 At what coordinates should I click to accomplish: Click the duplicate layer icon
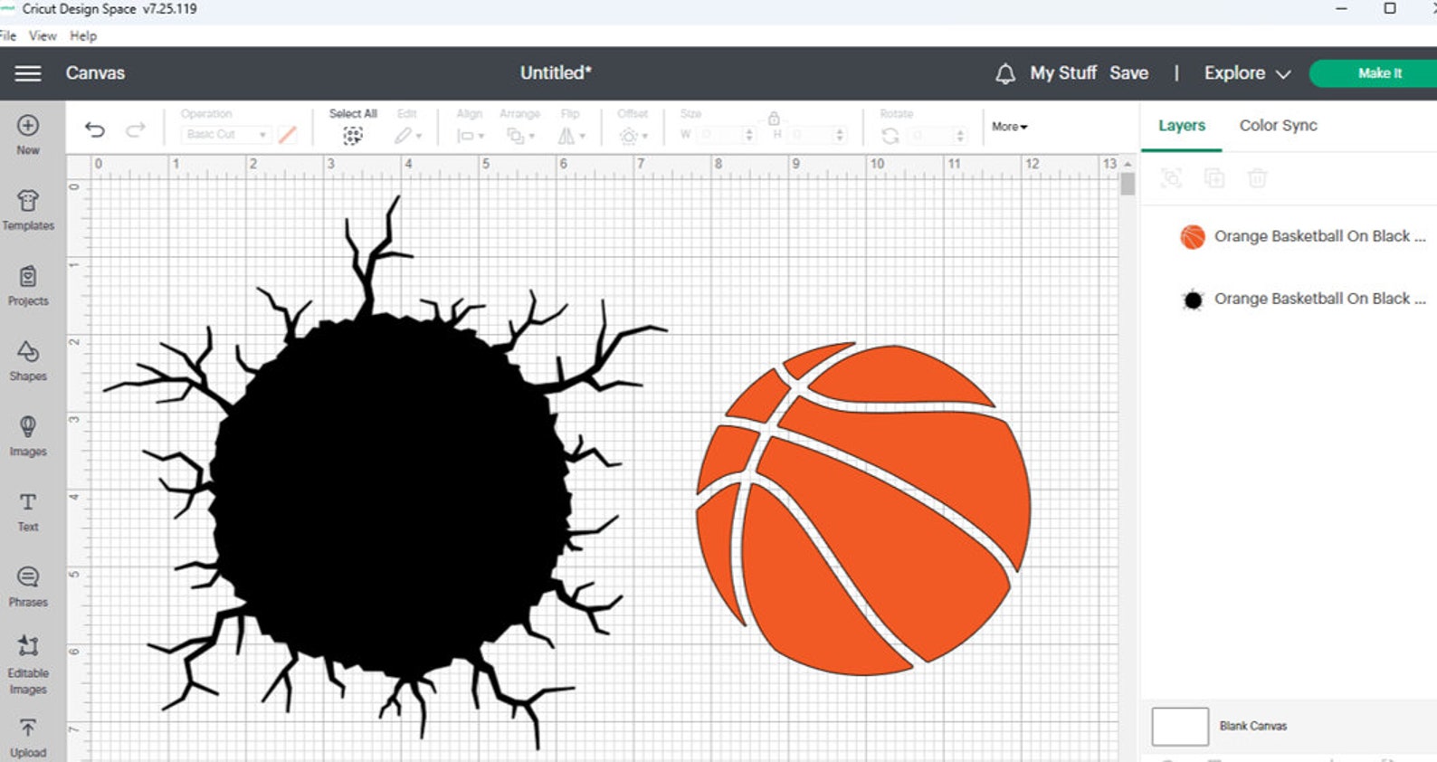[1214, 178]
